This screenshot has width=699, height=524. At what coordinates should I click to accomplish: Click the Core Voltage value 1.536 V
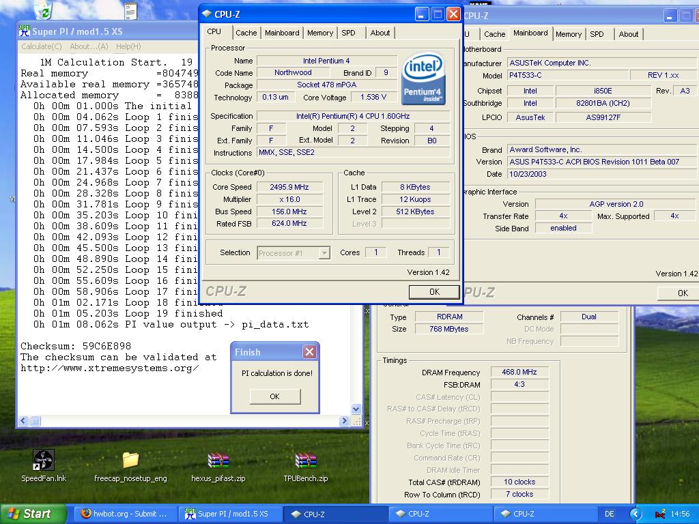point(373,97)
